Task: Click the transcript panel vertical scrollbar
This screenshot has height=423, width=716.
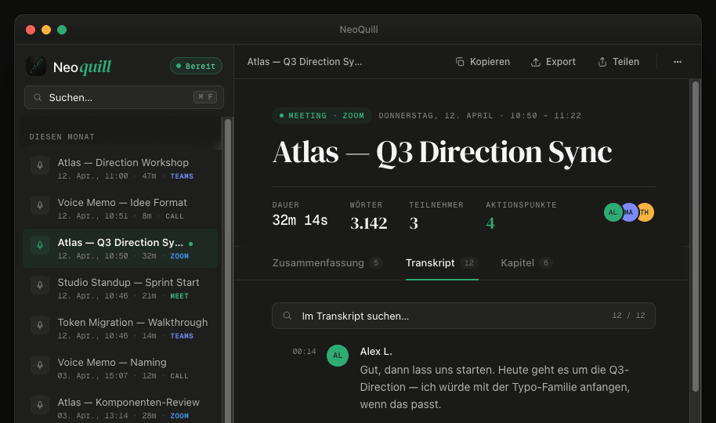Action: click(x=696, y=236)
